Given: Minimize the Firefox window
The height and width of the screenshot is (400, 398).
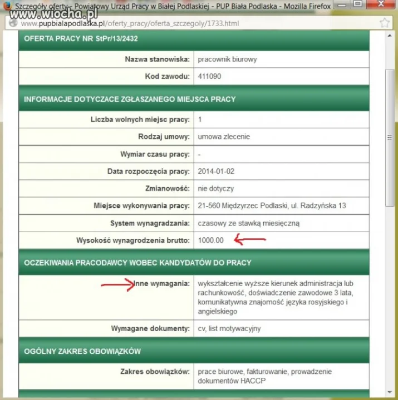Looking at the screenshot, I should pos(342,4).
